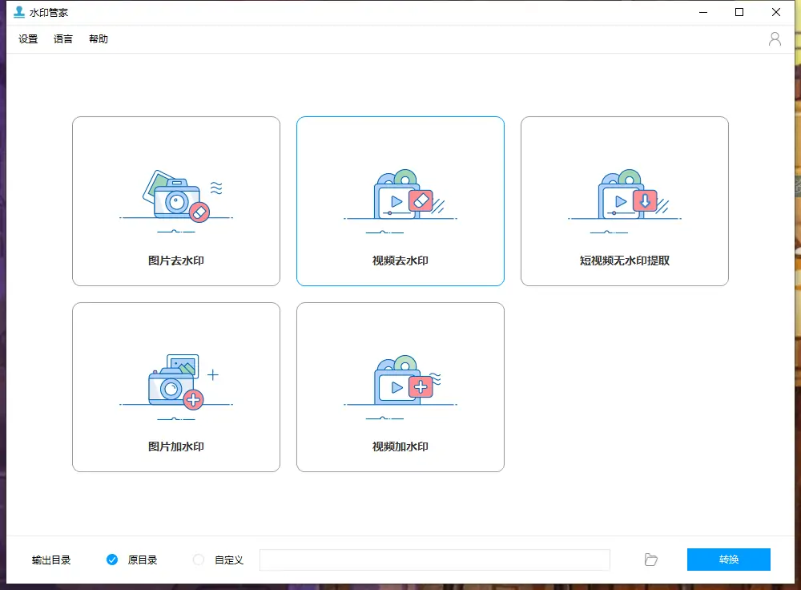Click the user account icon top right
Image resolution: width=801 pixels, height=590 pixels.
(774, 38)
